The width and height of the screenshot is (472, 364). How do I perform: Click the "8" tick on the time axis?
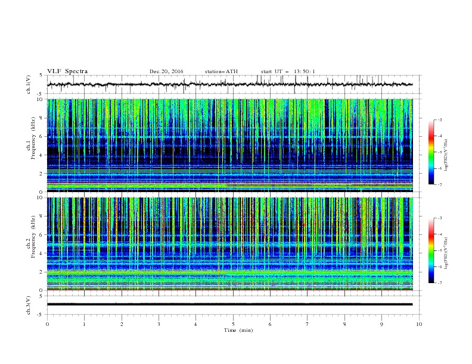pyautogui.click(x=344, y=324)
